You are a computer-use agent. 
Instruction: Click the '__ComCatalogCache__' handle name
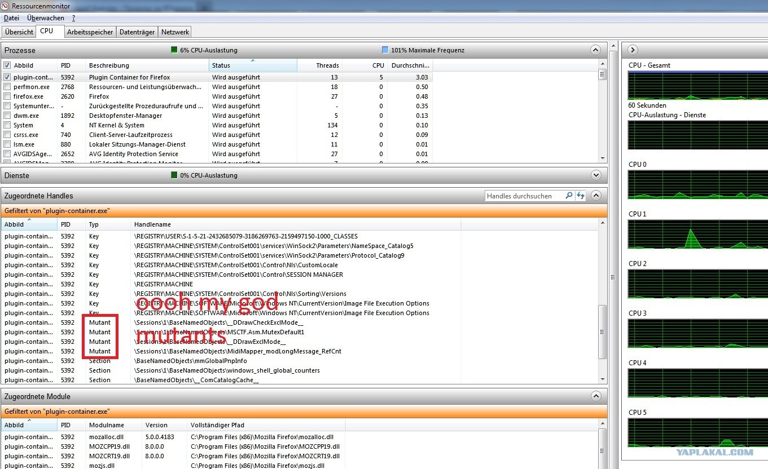(196, 380)
